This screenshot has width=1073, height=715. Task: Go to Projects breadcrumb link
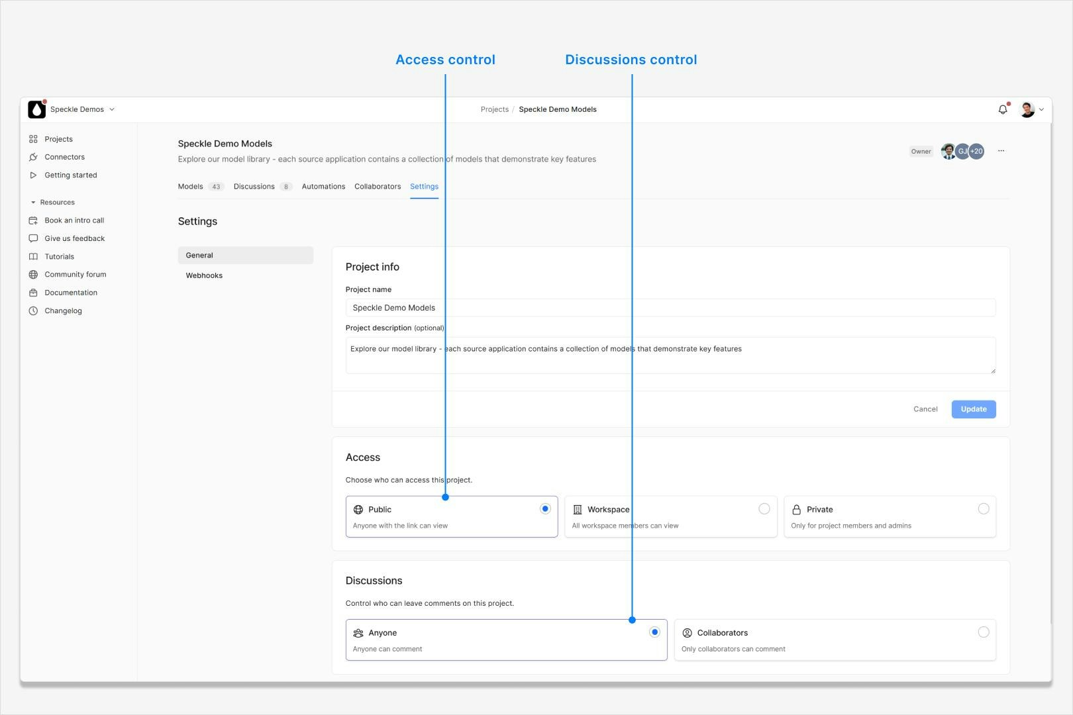pos(494,109)
